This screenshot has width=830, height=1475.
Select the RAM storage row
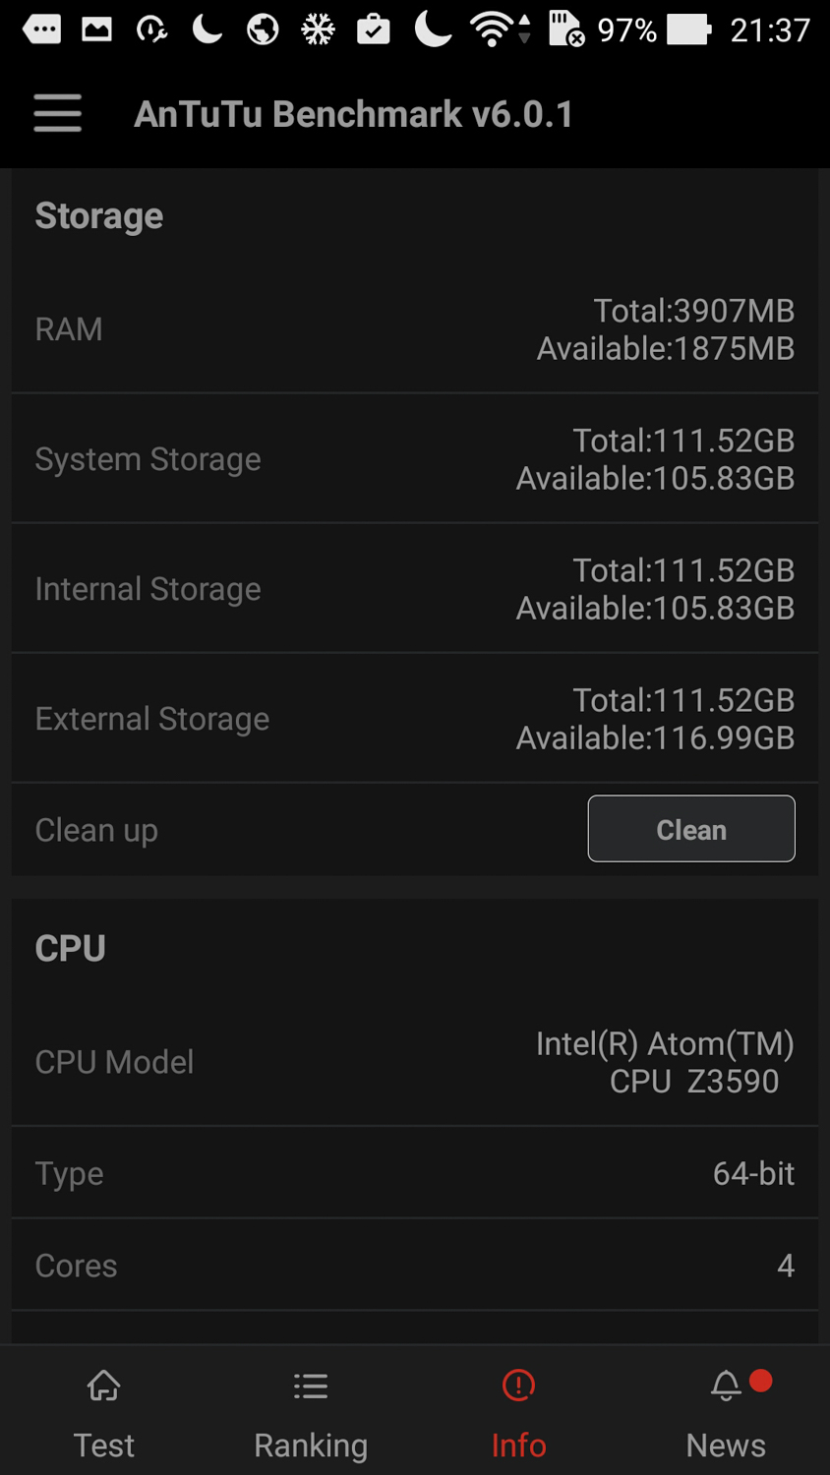point(415,329)
